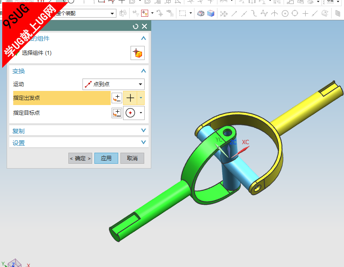
Task: Open point dialog for 指定目标点
Action: pos(117,113)
